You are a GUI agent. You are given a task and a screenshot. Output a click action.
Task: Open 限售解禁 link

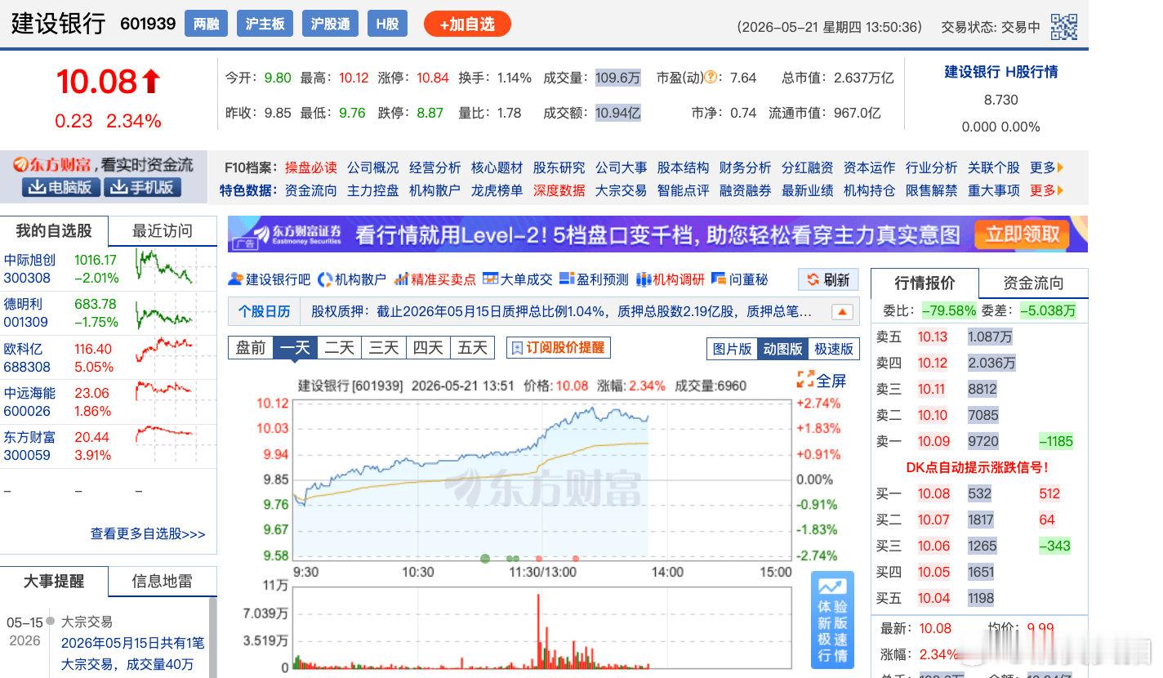click(x=931, y=190)
